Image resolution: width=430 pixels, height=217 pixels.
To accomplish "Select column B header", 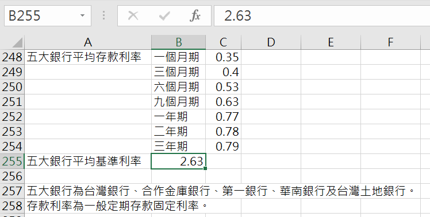I will (179, 42).
